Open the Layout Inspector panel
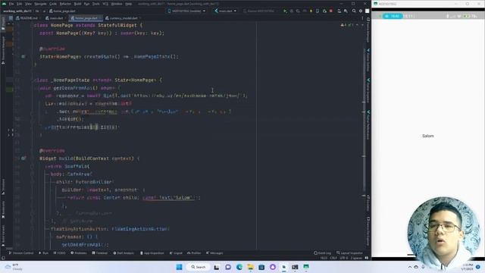This screenshot has width=485, height=273. click(x=349, y=253)
